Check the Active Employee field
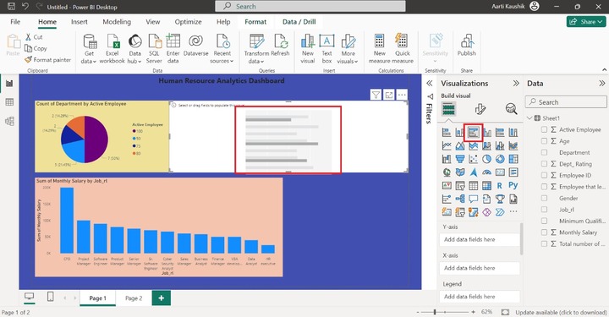Image resolution: width=609 pixels, height=317 pixels. click(x=544, y=129)
